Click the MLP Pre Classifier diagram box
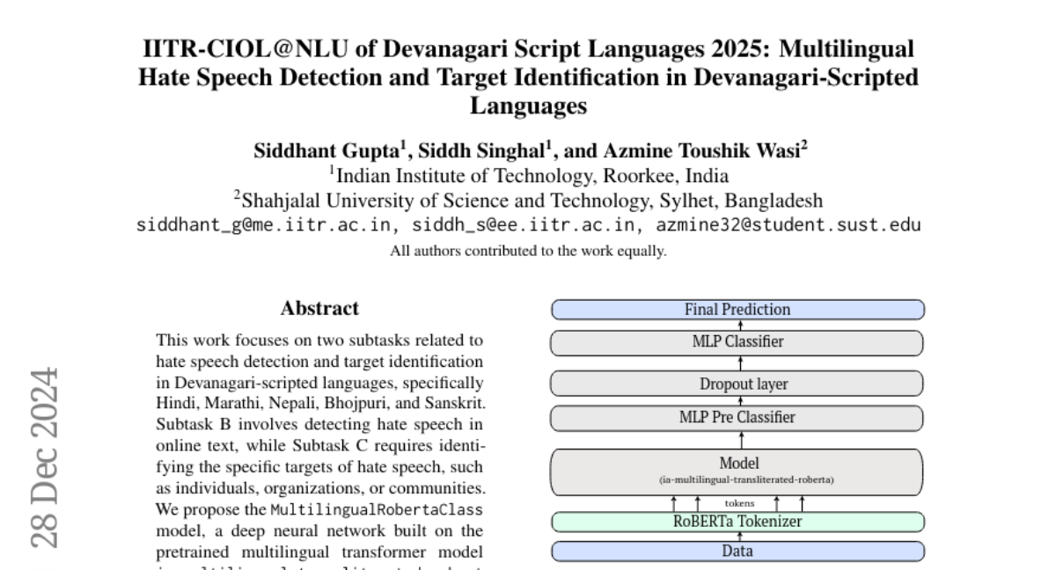Image resolution: width=1056 pixels, height=570 pixels. 737,417
